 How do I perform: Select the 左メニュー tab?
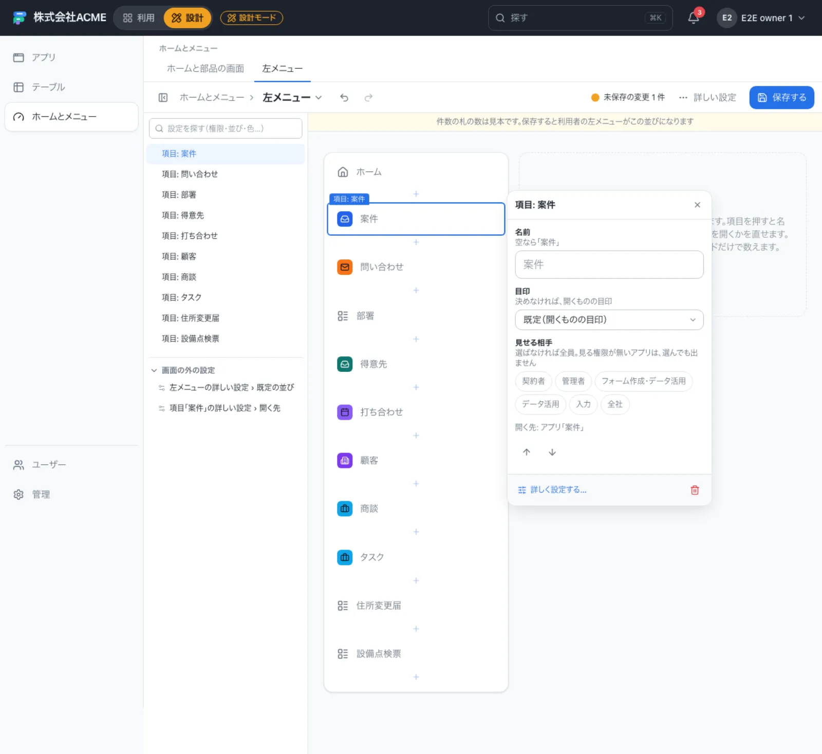tap(282, 68)
